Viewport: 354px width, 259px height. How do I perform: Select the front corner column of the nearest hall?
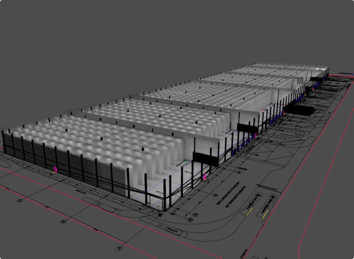click(165, 195)
